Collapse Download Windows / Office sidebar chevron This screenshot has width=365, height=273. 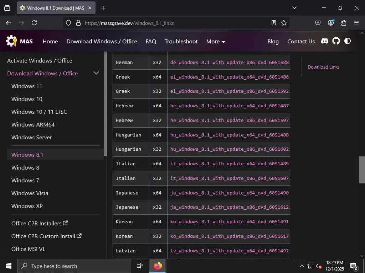96,73
